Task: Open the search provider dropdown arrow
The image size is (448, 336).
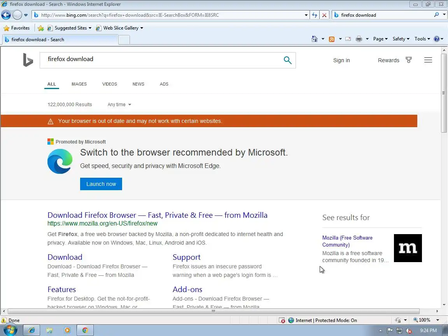Action: point(444,15)
